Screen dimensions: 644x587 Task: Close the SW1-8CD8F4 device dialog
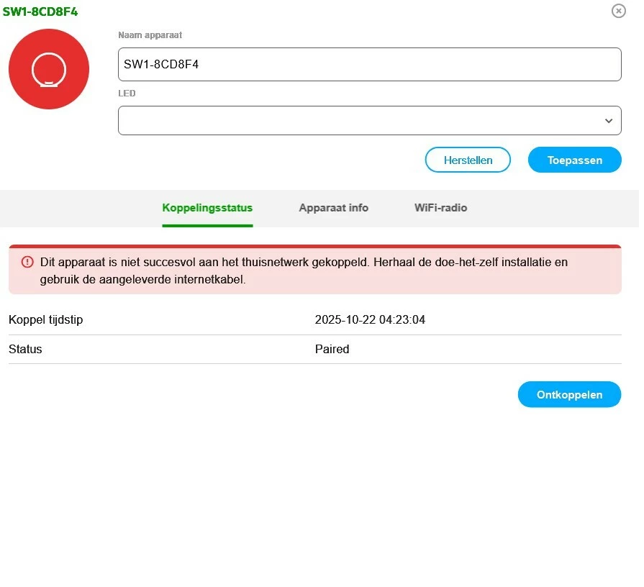pyautogui.click(x=619, y=11)
